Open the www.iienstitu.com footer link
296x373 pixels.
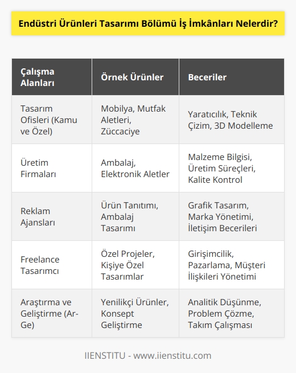pos(172,356)
